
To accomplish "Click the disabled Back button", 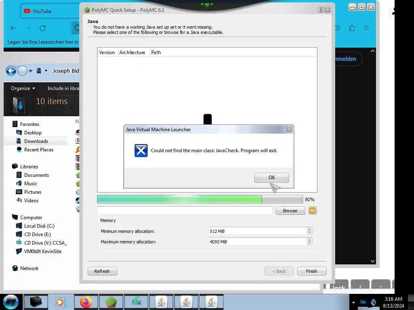I will (x=279, y=271).
